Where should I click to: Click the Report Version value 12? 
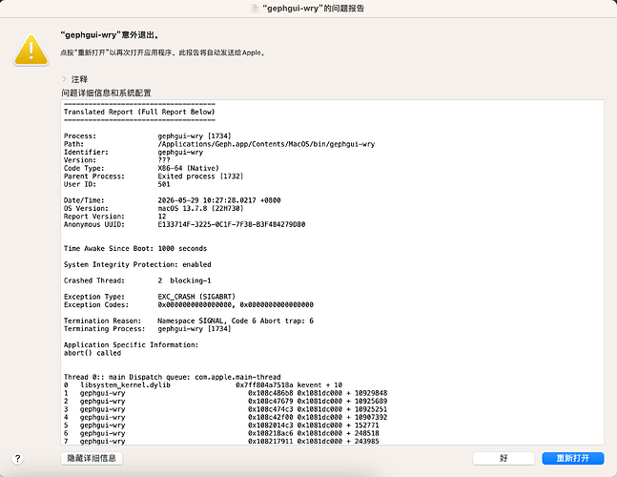point(162,217)
